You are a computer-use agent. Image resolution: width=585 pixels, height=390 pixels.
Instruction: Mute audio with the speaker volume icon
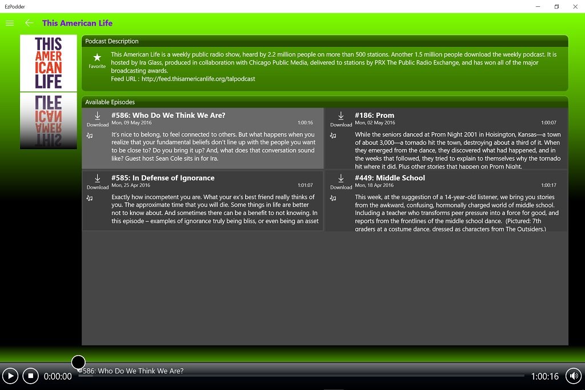(x=574, y=376)
